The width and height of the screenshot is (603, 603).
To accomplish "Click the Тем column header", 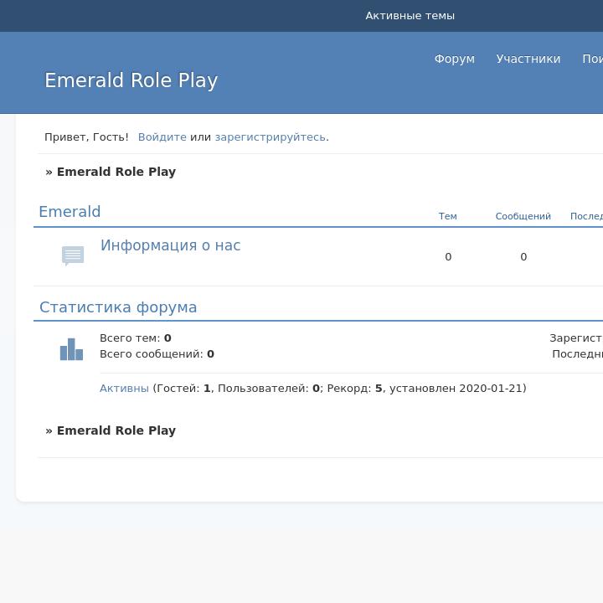I will coord(448,216).
